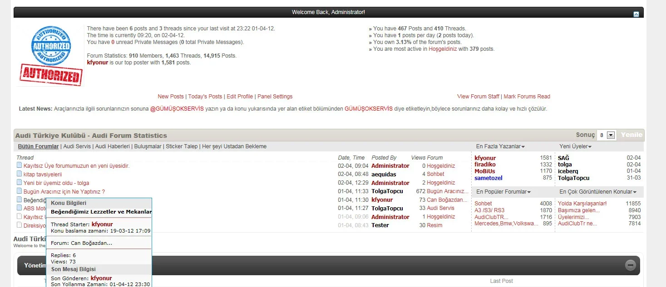
Task: Open kfyonur top poster link in statistics
Action: [97, 63]
